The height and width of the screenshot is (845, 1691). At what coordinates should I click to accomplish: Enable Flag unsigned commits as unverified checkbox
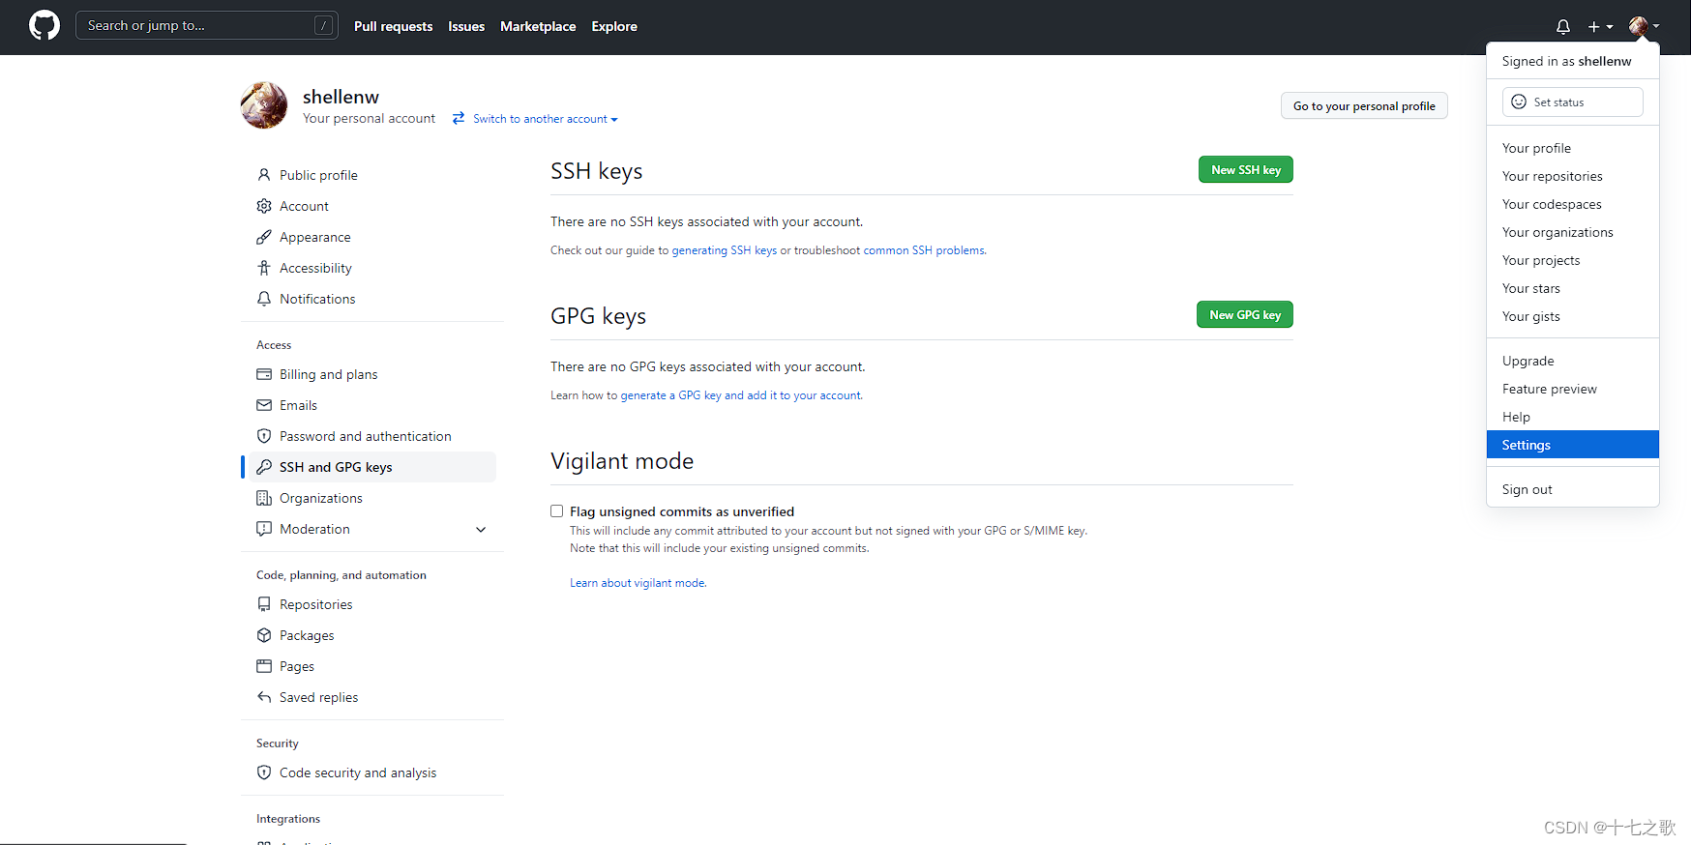[x=557, y=511]
